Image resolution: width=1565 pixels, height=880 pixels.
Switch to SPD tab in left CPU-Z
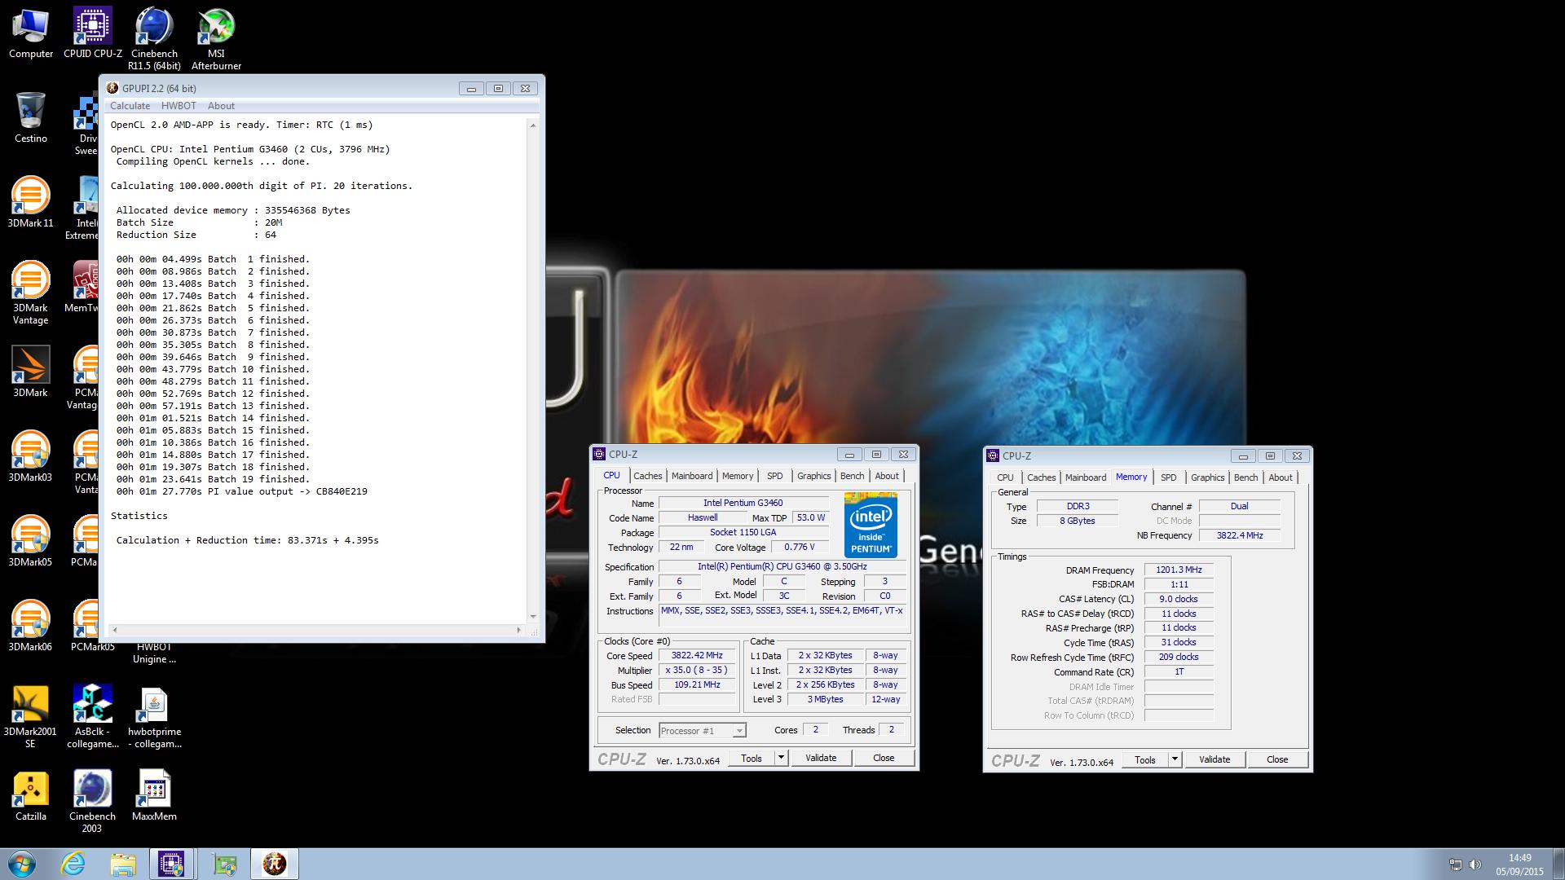tap(775, 476)
